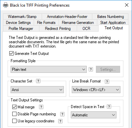Uncheck Generate Text Output checkbox
Screen dimensions: 132x128
click(12, 54)
